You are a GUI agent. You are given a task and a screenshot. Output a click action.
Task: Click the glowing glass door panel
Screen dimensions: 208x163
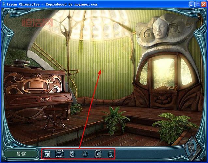[164, 73]
